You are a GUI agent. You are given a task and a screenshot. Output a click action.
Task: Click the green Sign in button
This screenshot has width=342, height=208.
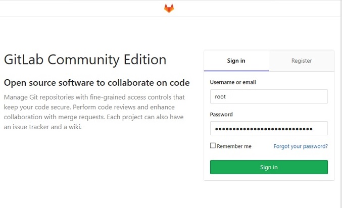point(269,167)
